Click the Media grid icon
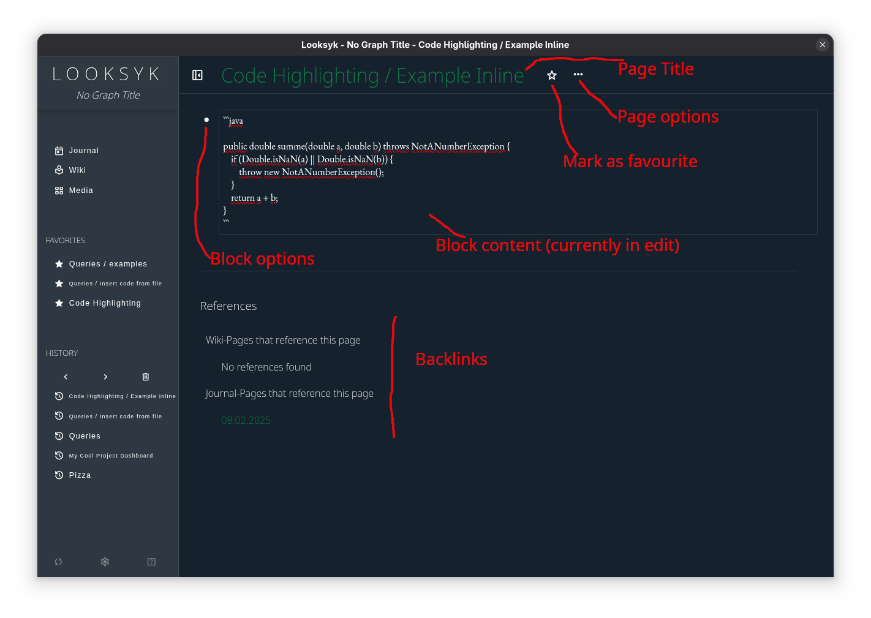 pos(59,190)
